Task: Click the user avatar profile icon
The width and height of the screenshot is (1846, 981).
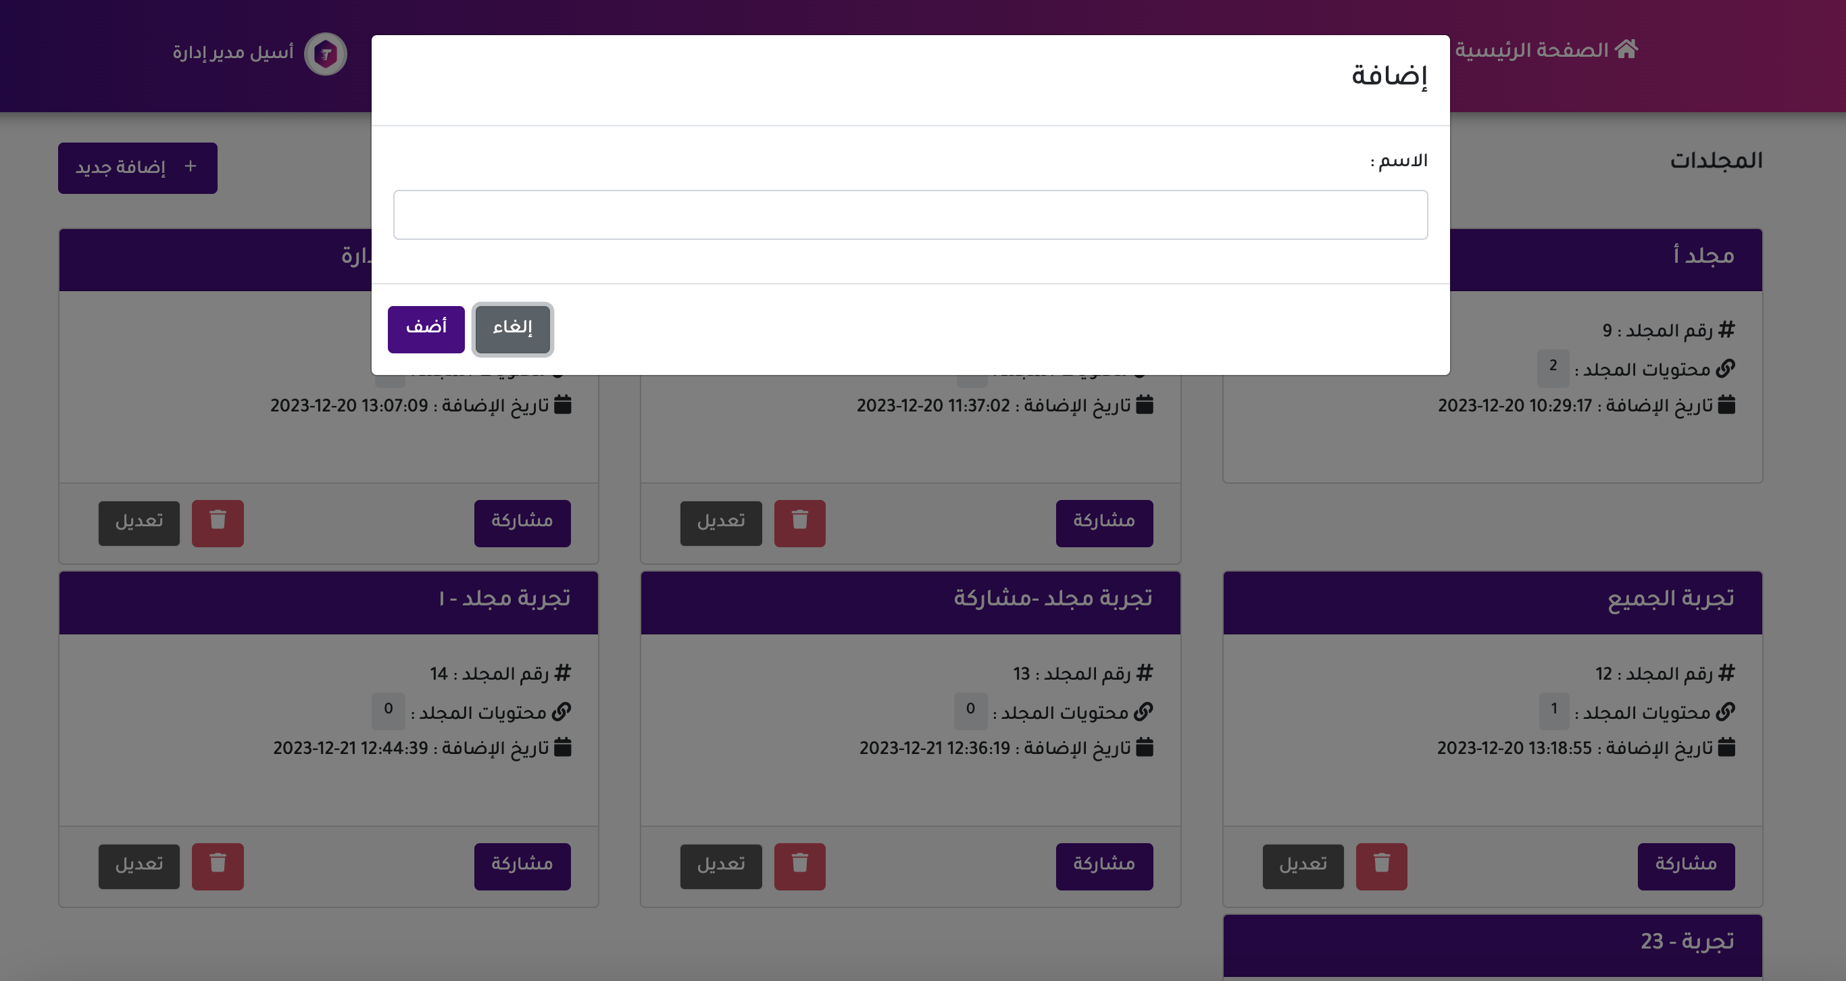Action: [325, 54]
